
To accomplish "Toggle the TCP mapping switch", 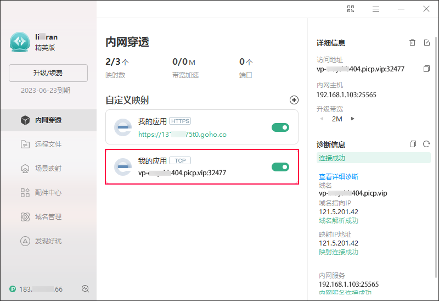I will [x=280, y=167].
